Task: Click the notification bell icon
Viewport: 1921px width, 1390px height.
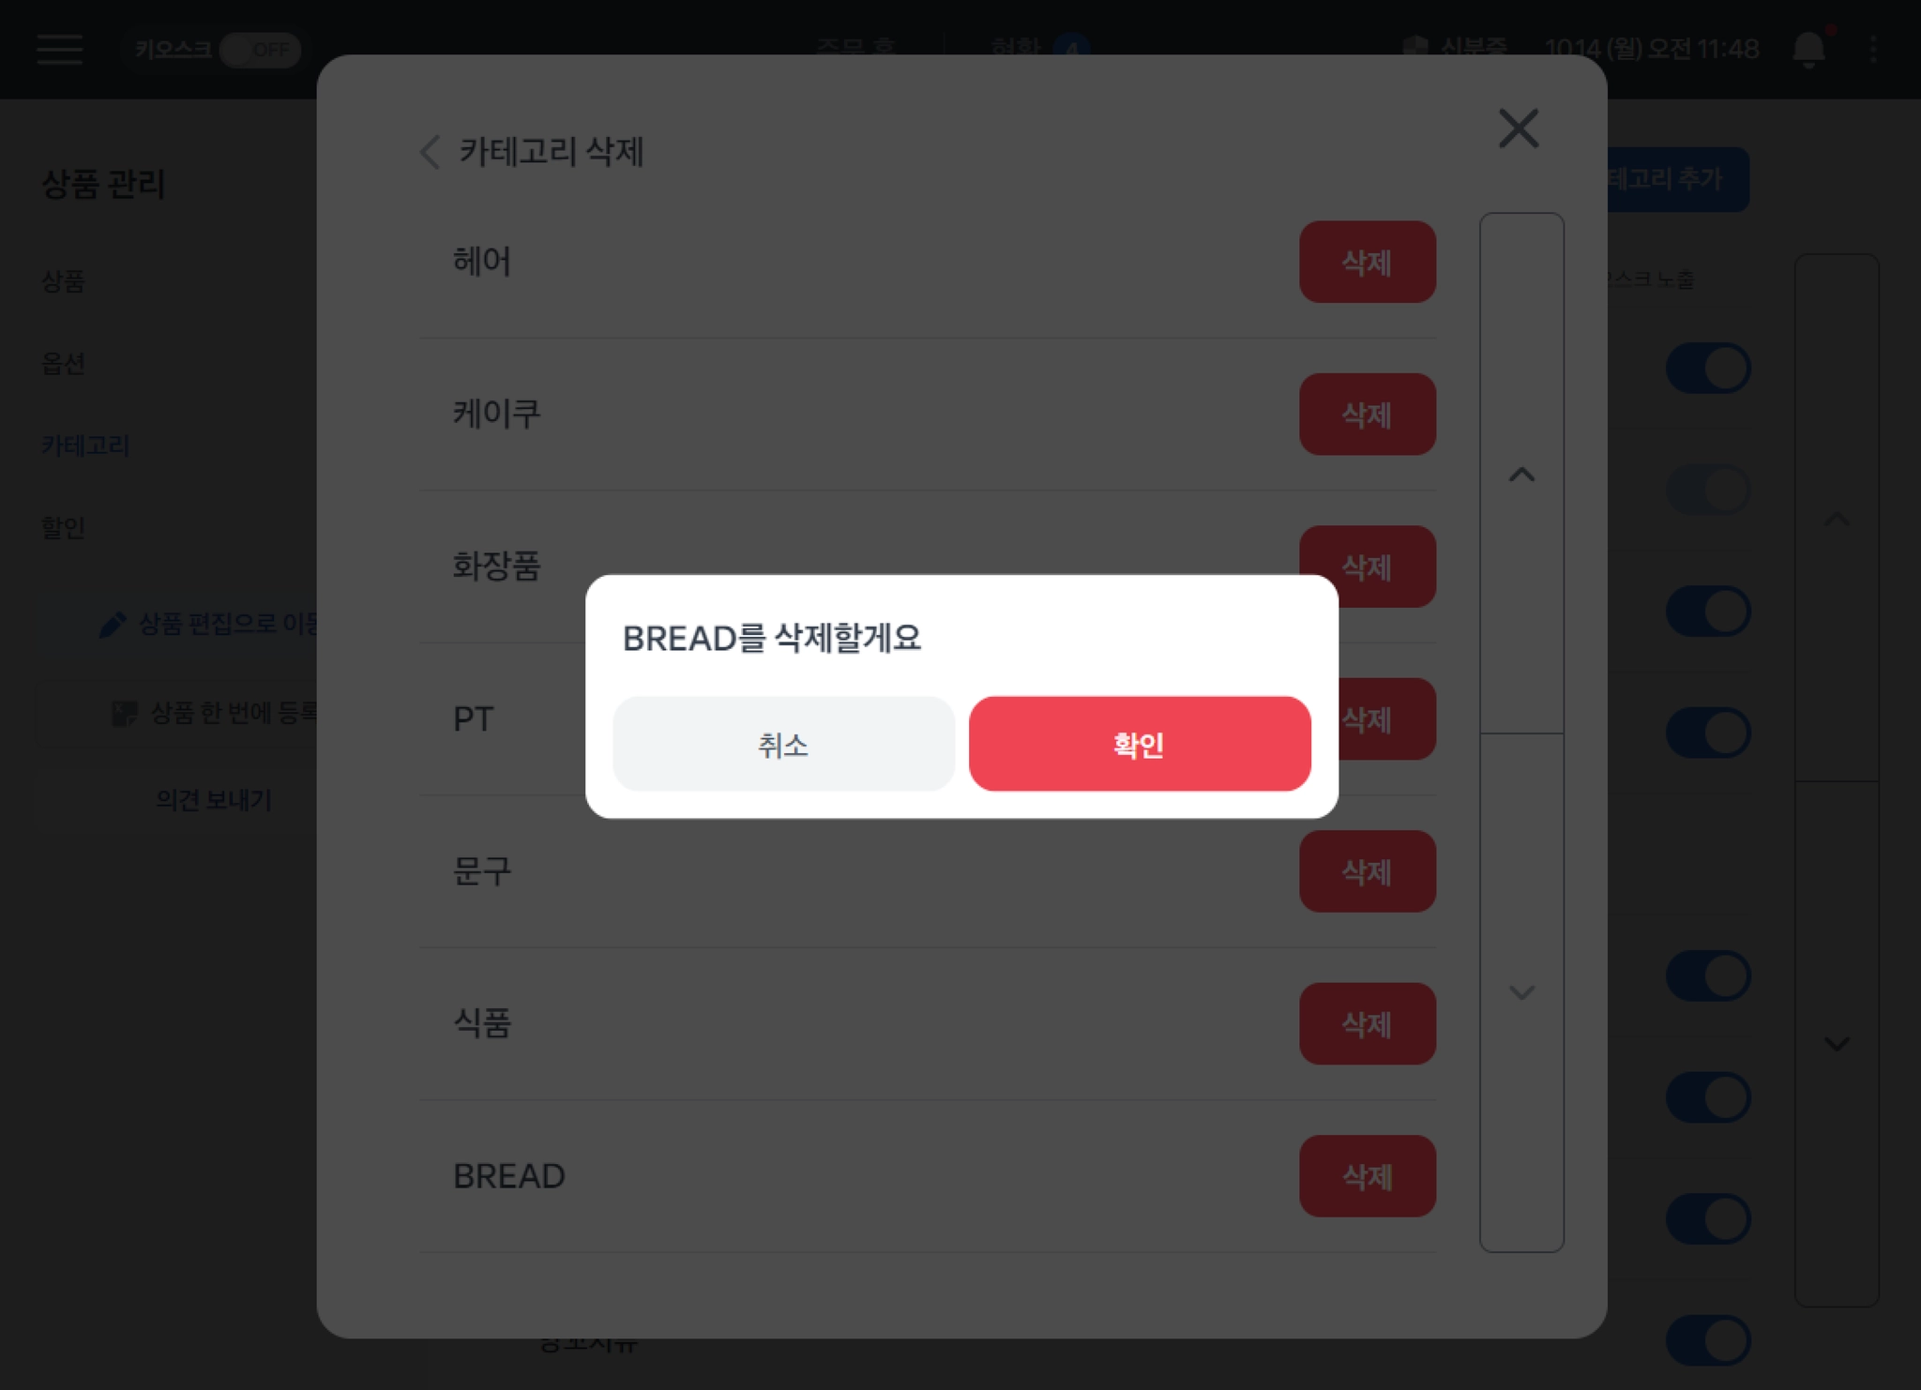Action: click(1808, 49)
